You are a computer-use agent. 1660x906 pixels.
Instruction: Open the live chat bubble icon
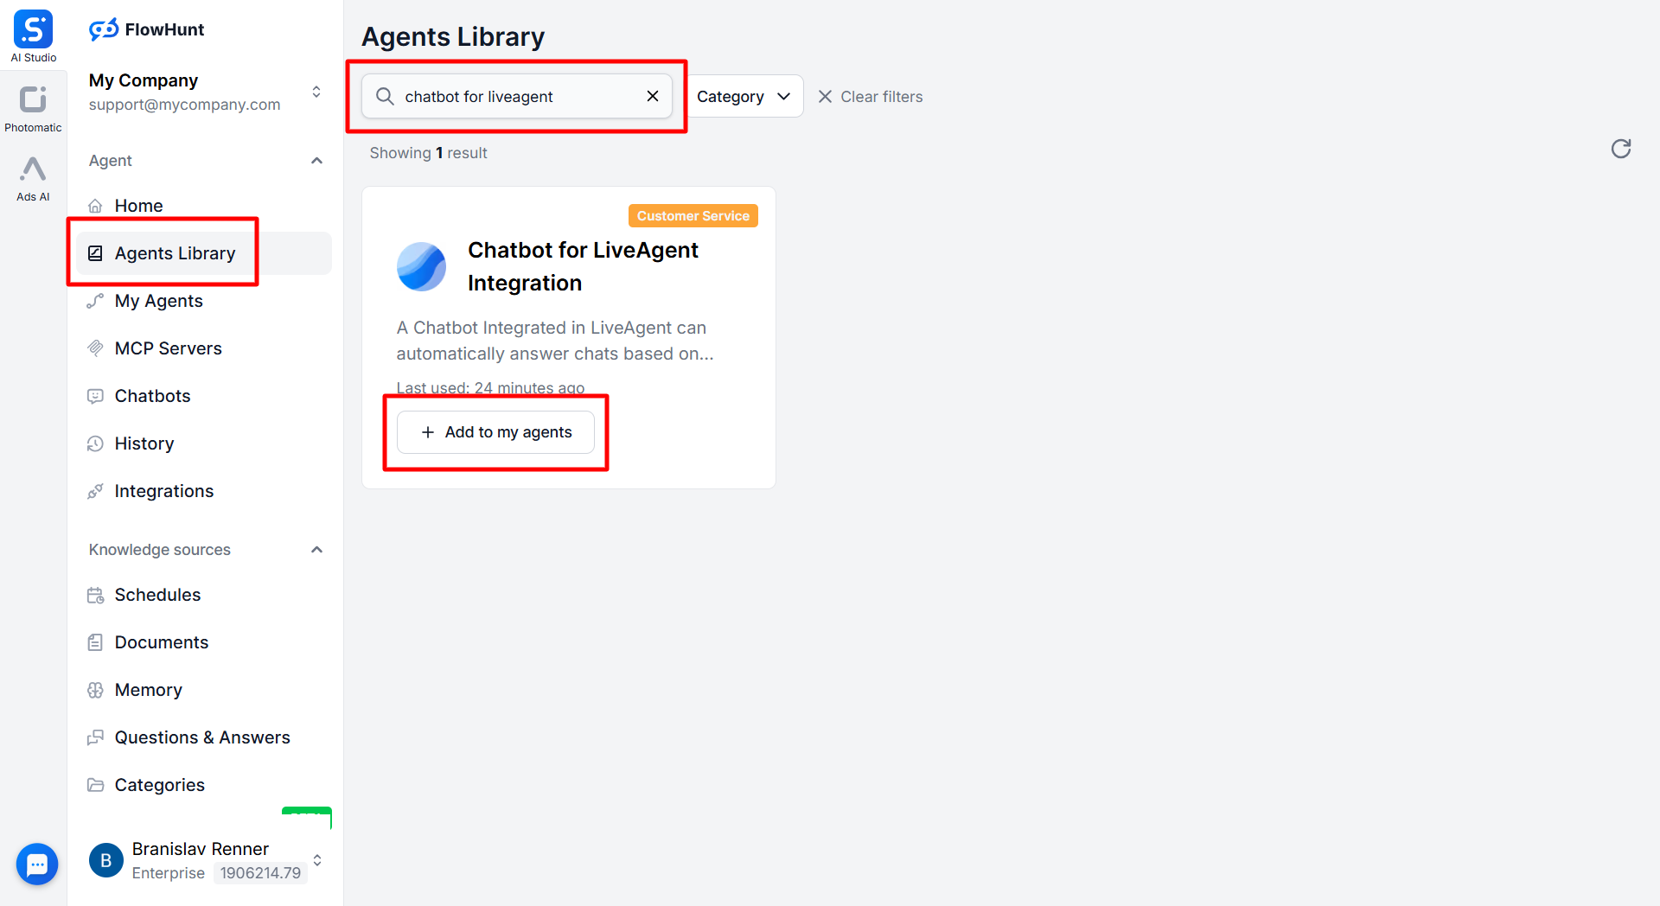click(37, 864)
